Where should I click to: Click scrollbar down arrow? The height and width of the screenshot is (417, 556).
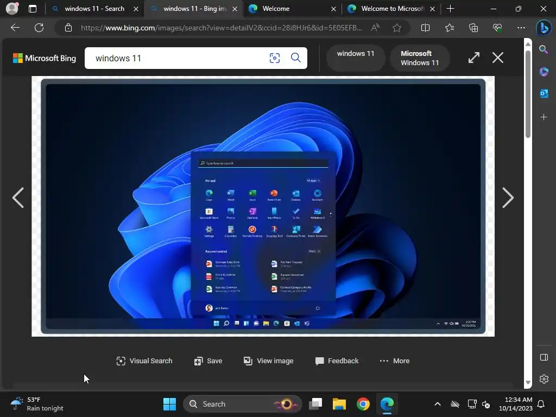pos(528,382)
